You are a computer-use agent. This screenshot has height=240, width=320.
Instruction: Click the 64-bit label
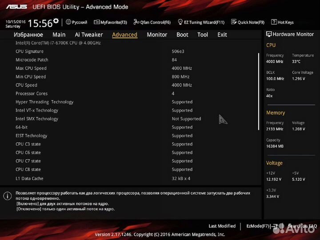(x=21, y=127)
